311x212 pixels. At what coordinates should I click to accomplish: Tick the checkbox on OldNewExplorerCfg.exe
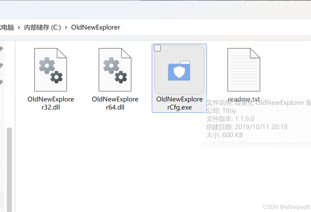pos(157,48)
